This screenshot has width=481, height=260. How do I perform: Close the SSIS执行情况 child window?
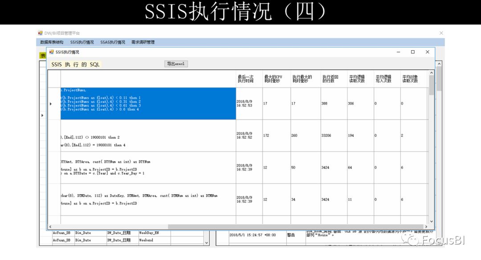tap(427, 52)
